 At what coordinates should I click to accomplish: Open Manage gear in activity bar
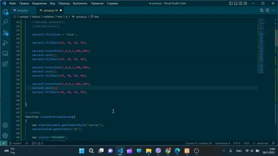pos(5,136)
